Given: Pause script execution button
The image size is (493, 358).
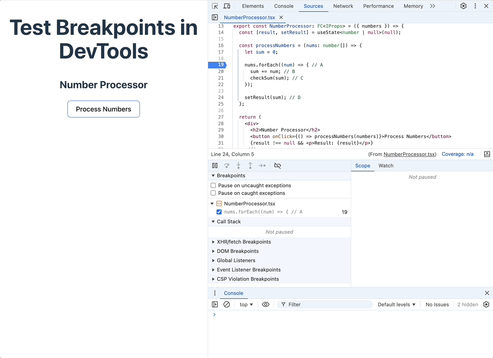Looking at the screenshot, I should click(215, 165).
